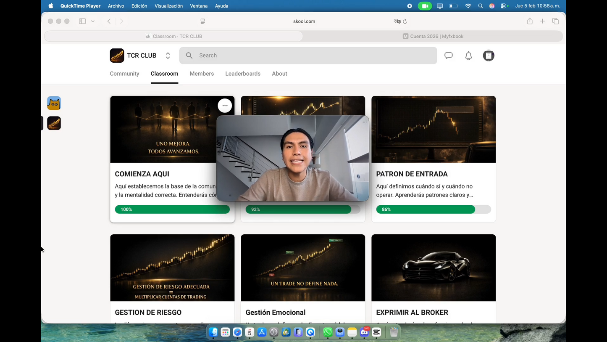Image resolution: width=607 pixels, height=342 pixels.
Task: Open CapCut from the Dock
Action: click(376, 332)
